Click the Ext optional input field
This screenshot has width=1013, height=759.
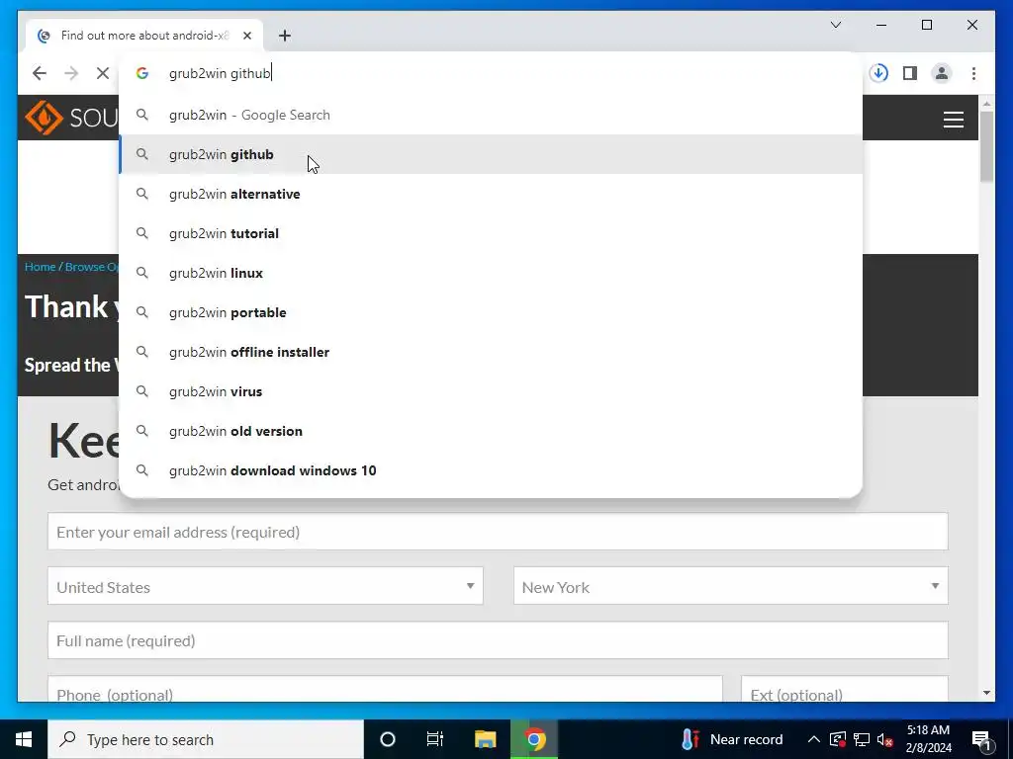point(845,689)
